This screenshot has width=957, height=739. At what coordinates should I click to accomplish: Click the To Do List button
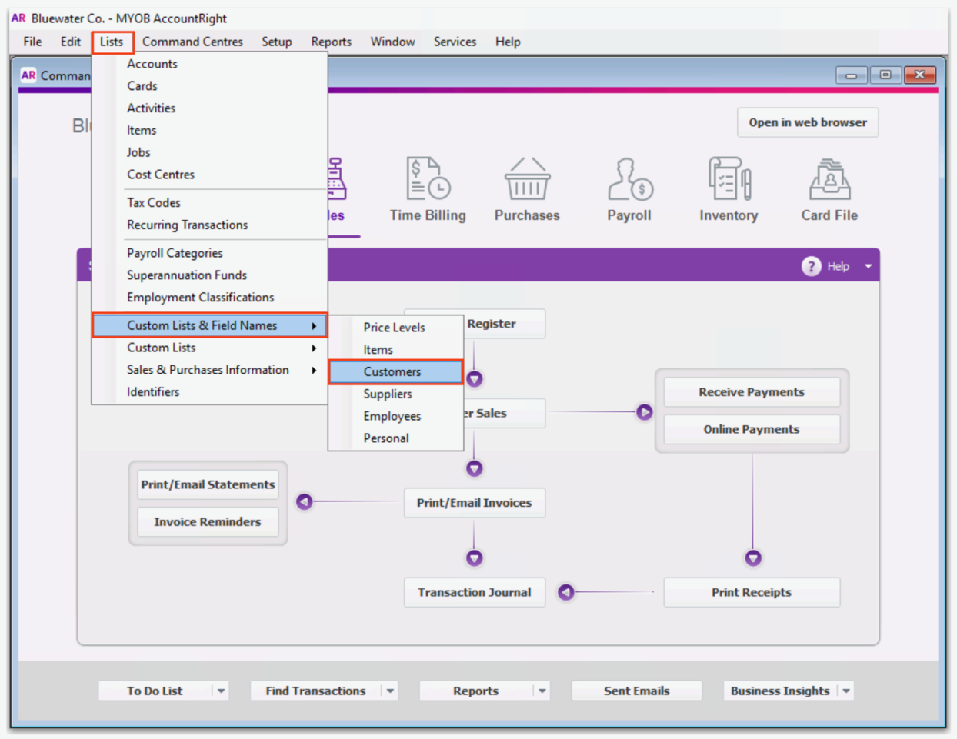coord(155,691)
